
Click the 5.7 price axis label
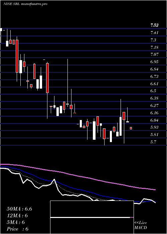[x=153, y=142]
